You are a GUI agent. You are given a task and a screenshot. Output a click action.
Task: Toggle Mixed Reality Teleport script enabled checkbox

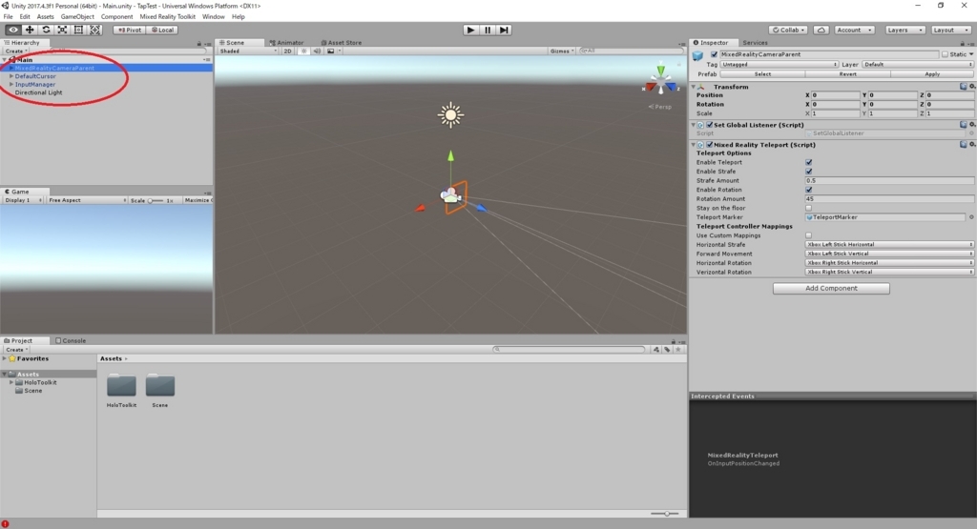pyautogui.click(x=710, y=144)
